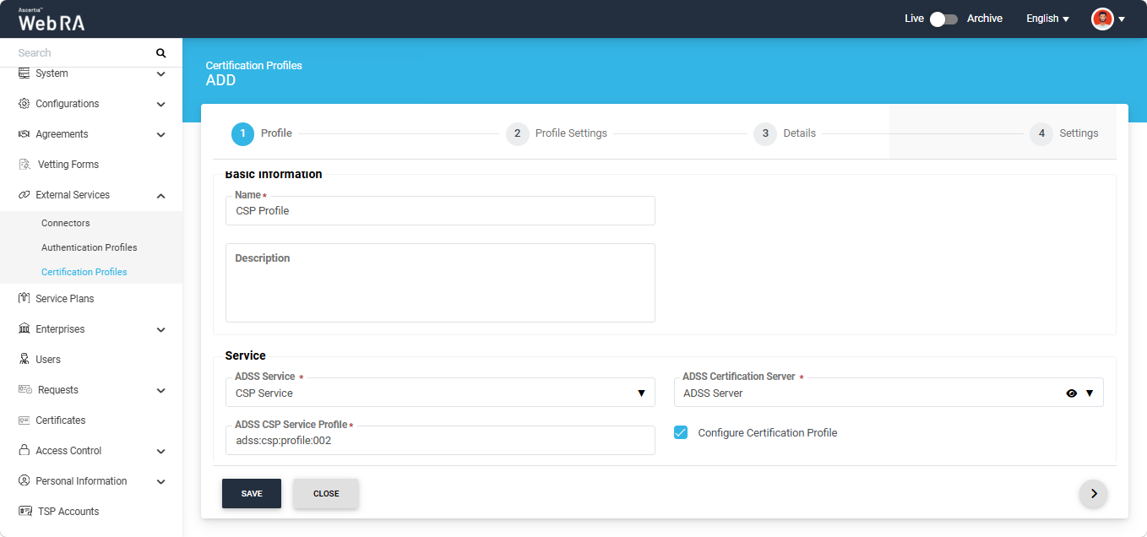Toggle the Live/Archive switch
Screen dimensions: 1147x537
pyautogui.click(x=943, y=19)
